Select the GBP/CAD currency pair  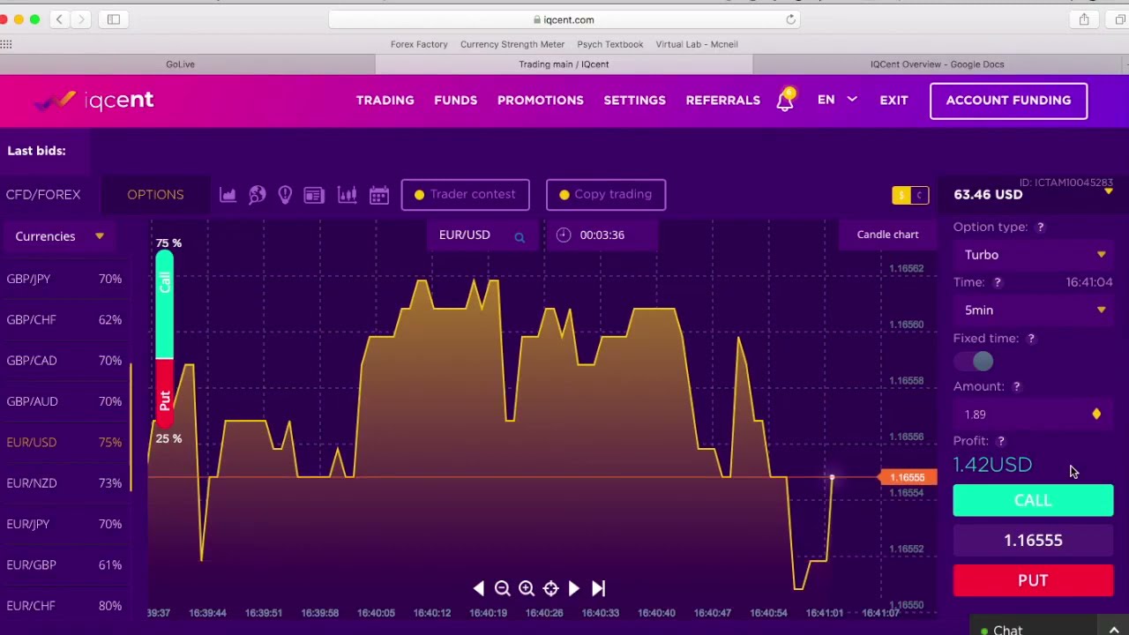pos(64,360)
